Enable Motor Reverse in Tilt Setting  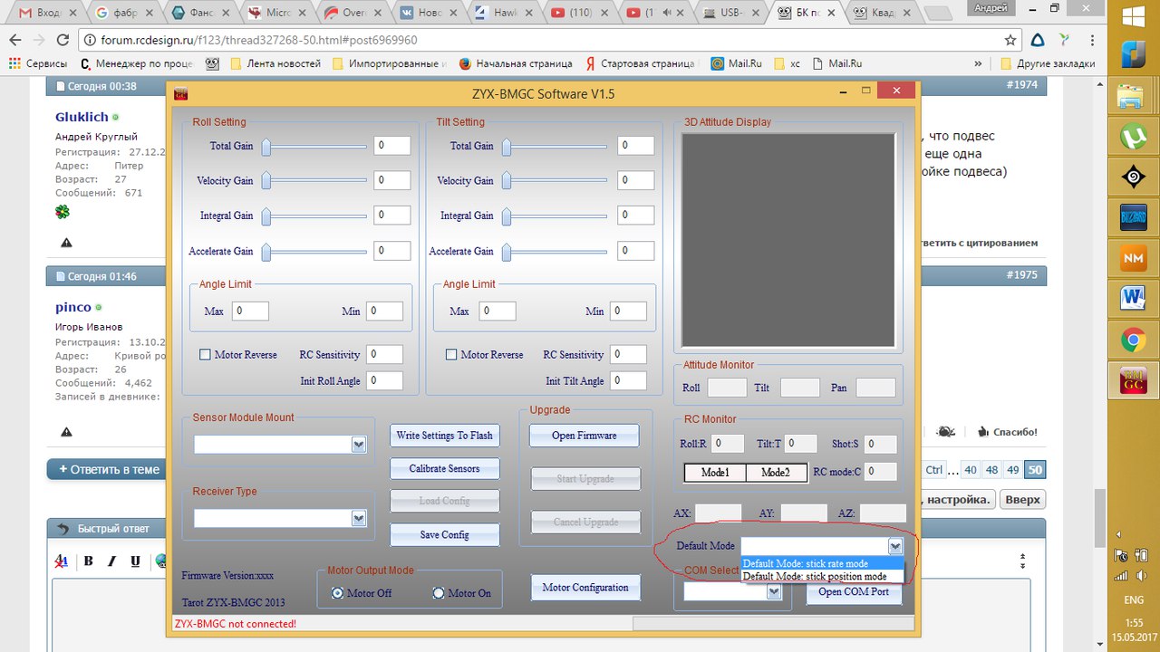coord(451,355)
